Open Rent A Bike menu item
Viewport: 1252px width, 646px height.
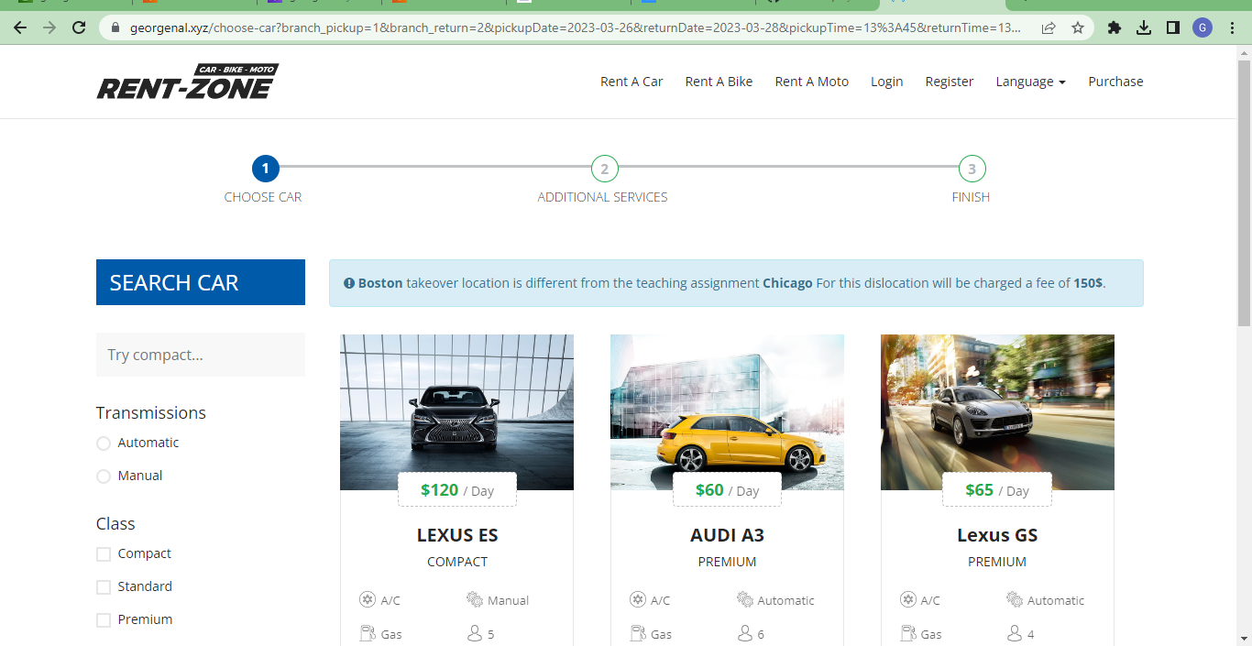point(719,82)
